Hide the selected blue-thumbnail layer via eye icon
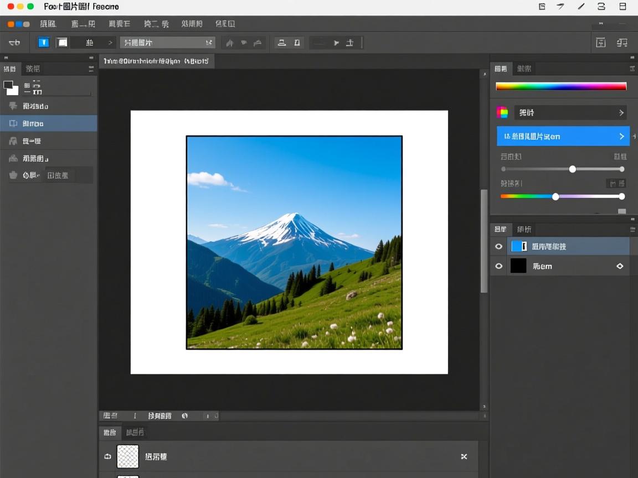This screenshot has height=478, width=638. point(498,246)
